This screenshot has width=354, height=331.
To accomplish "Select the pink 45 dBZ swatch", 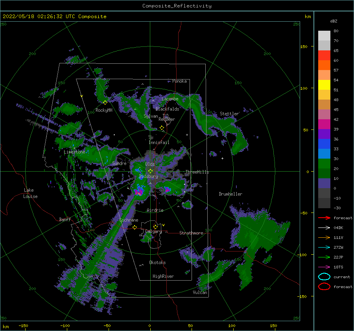I will coord(324,114).
